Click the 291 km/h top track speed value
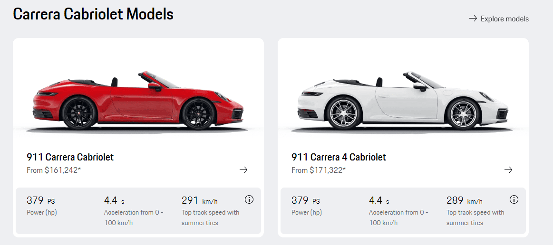The height and width of the screenshot is (245, 553). click(x=199, y=200)
